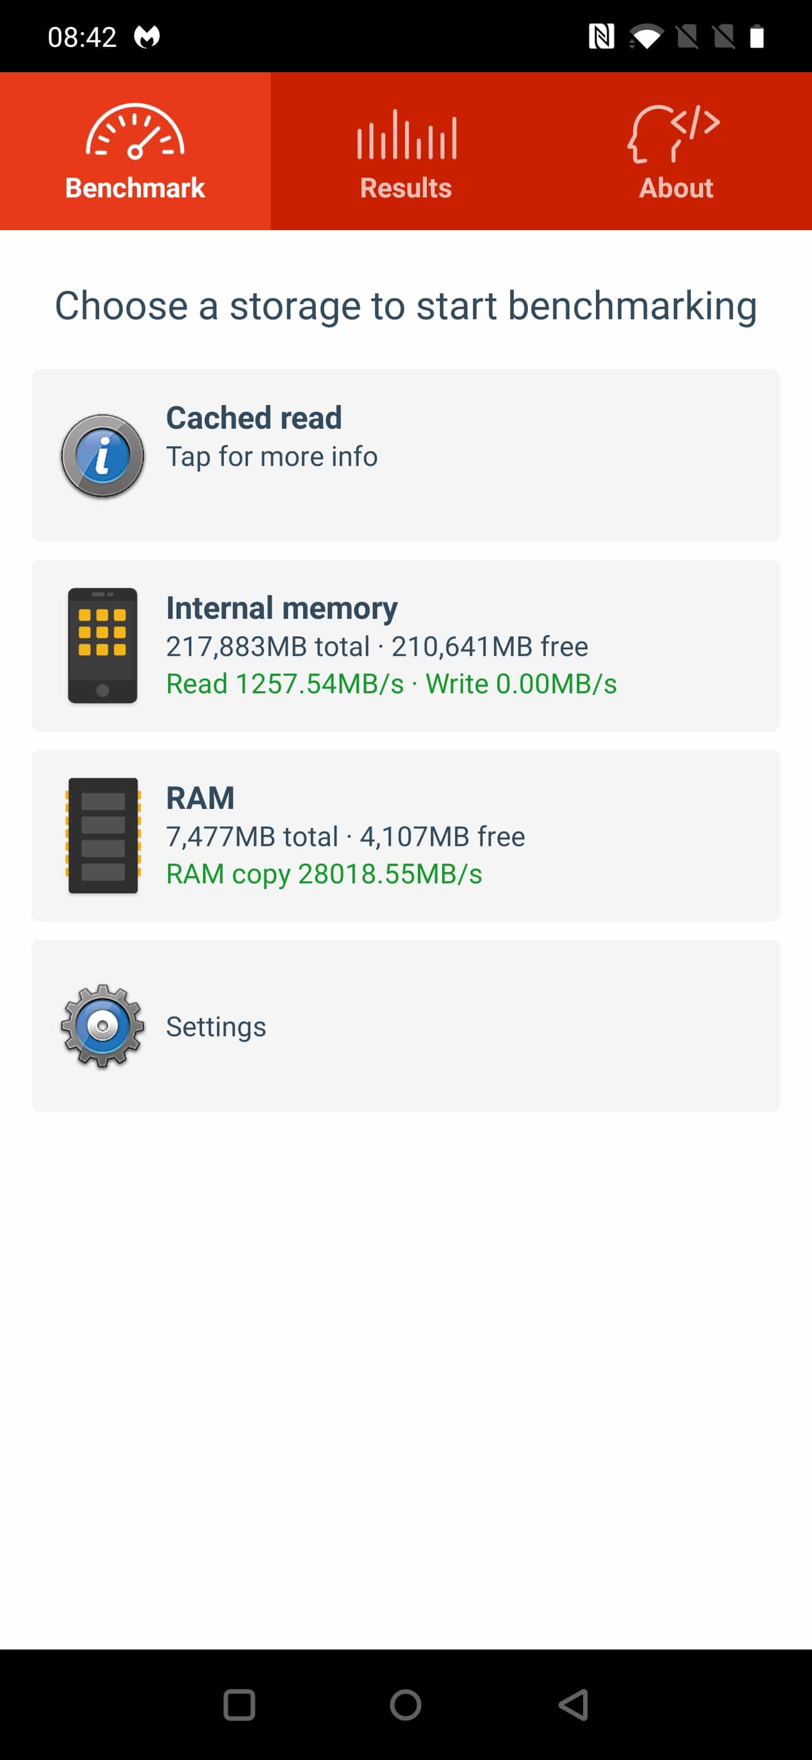Tap the NFC status bar icon
The width and height of the screenshot is (812, 1760).
click(601, 36)
